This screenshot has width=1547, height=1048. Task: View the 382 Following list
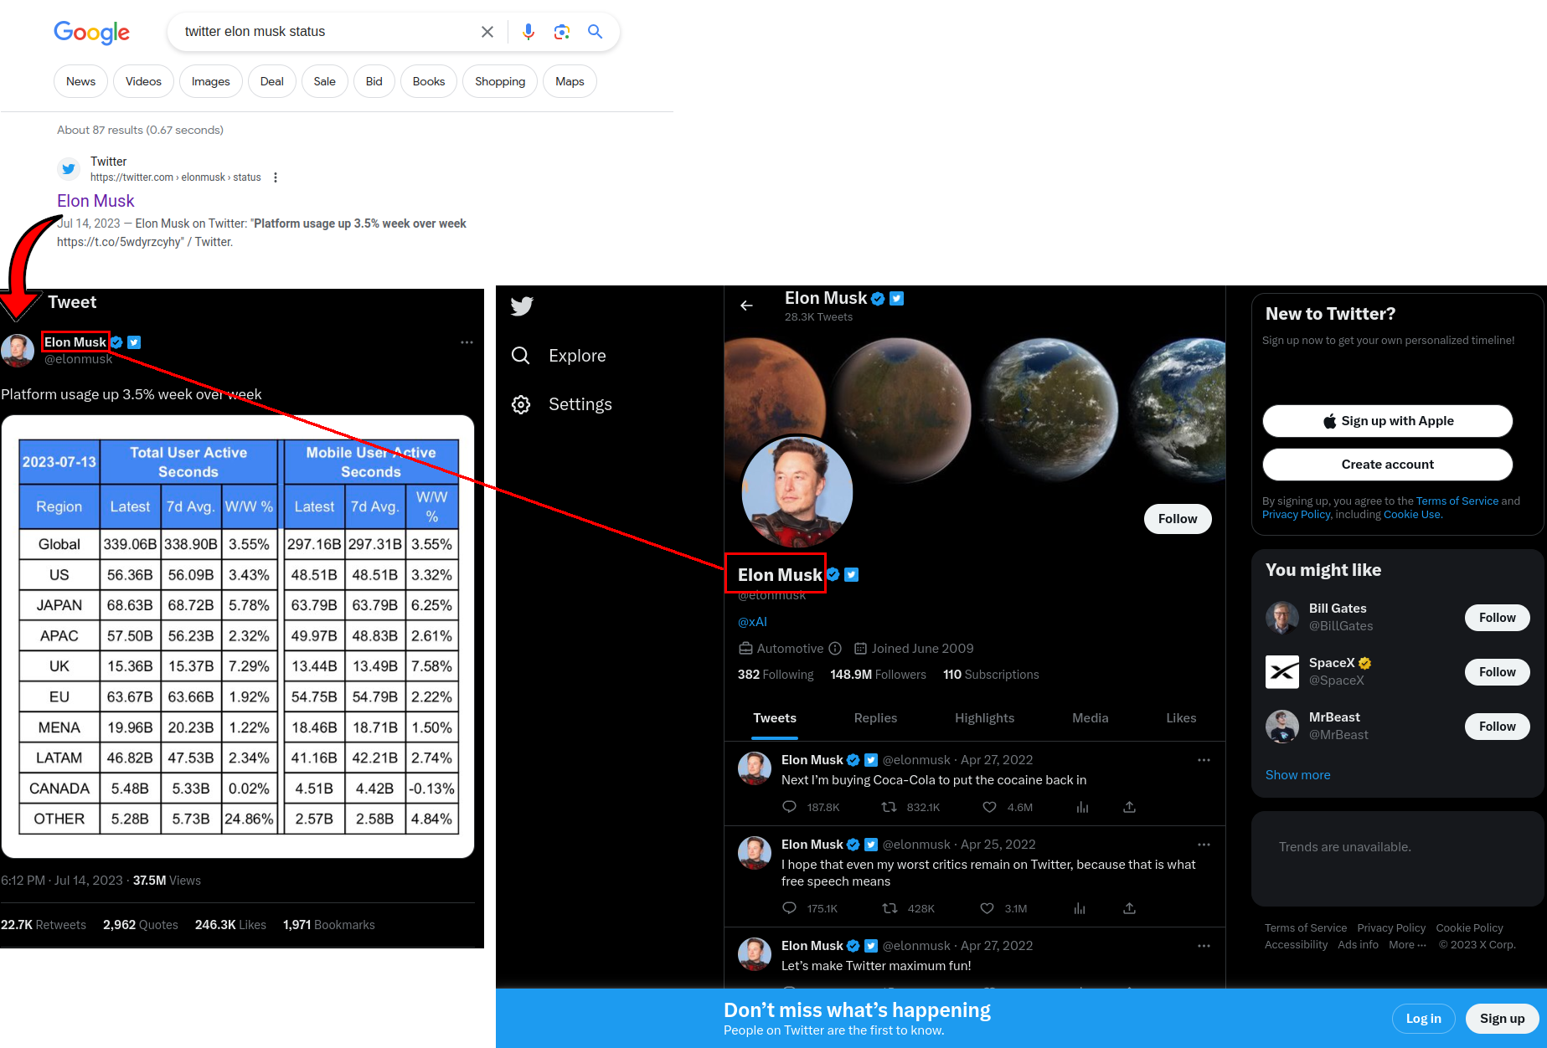[x=776, y=675]
